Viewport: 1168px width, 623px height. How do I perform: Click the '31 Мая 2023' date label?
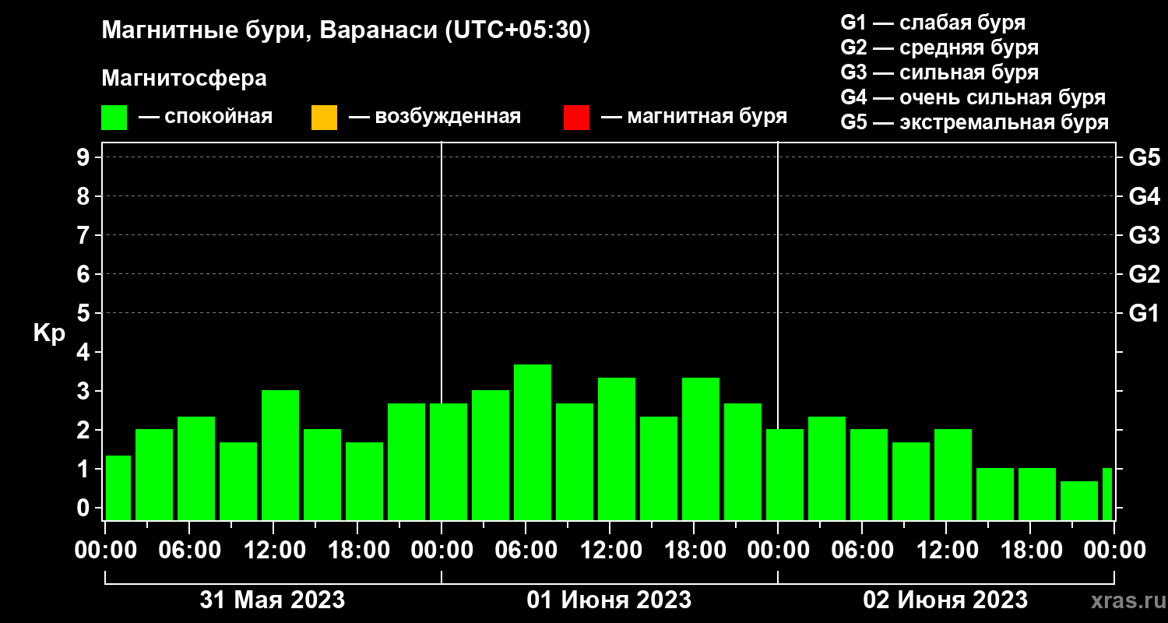(x=273, y=600)
